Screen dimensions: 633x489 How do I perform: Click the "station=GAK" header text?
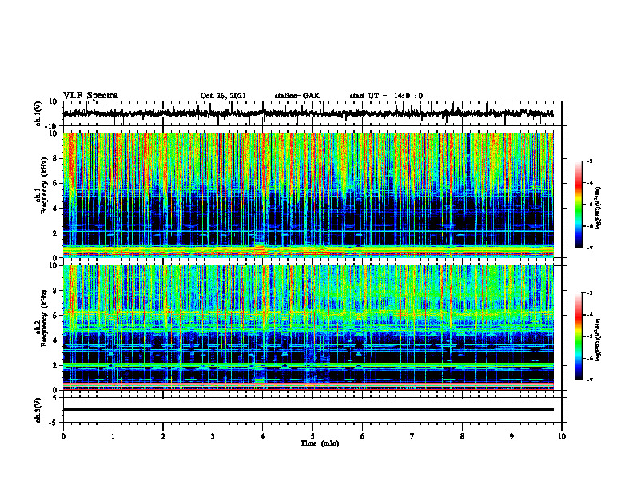tap(297, 96)
